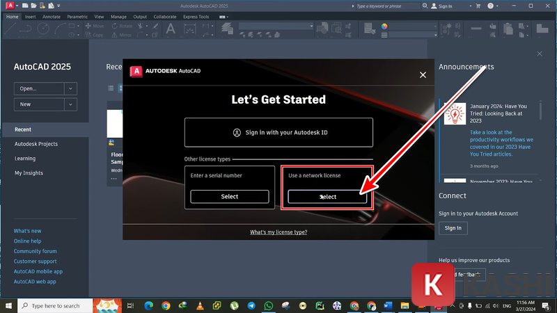Screen dimensions: 557x313
Task: Launch VLC media player from taskbar
Action: [201, 305]
